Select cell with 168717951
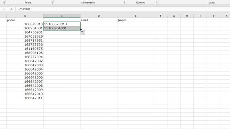The image size is (230, 129). (x=25, y=40)
